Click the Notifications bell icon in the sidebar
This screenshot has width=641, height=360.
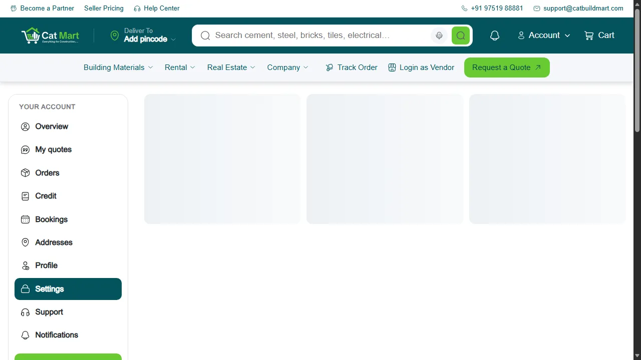click(26, 335)
